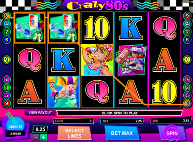193x142 pixels.
Task: Click the blue CREDITS circle
Action: coord(15,124)
